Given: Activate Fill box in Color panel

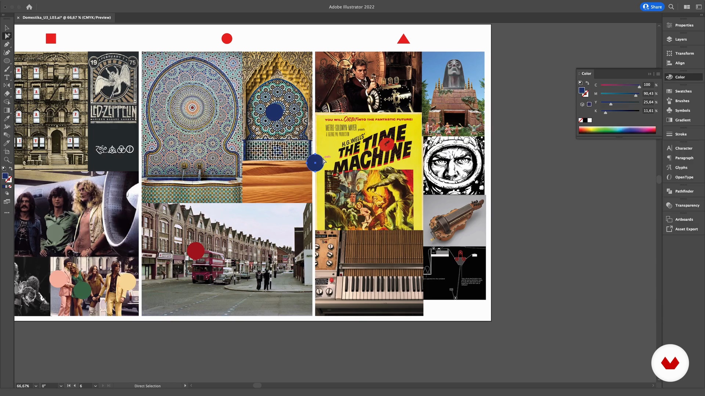Looking at the screenshot, I should [582, 90].
